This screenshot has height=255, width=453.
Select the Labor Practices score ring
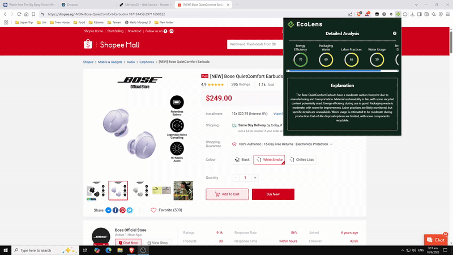(351, 59)
